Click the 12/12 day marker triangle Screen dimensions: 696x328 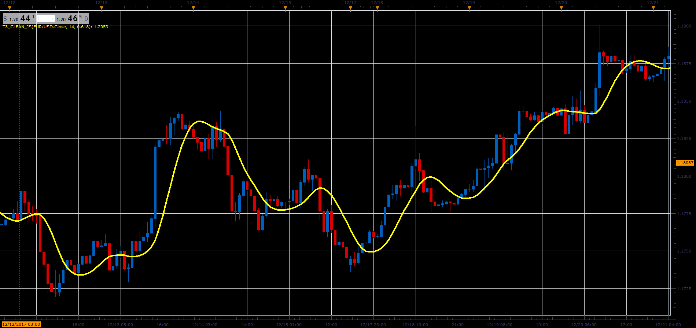coord(10,8)
